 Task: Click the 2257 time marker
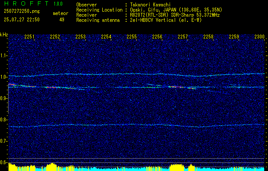(x=183, y=36)
